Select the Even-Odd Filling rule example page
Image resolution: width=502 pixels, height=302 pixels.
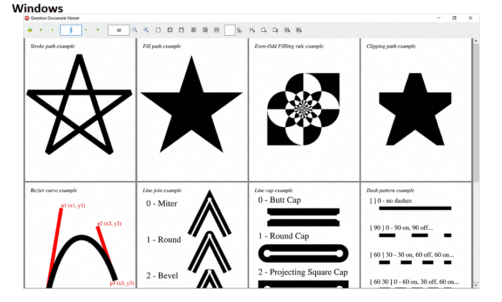[304, 109]
